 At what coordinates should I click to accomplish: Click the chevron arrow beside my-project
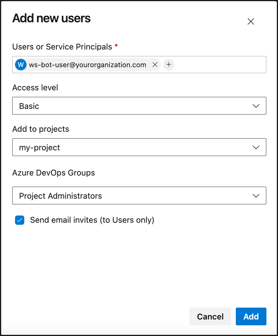coord(256,147)
